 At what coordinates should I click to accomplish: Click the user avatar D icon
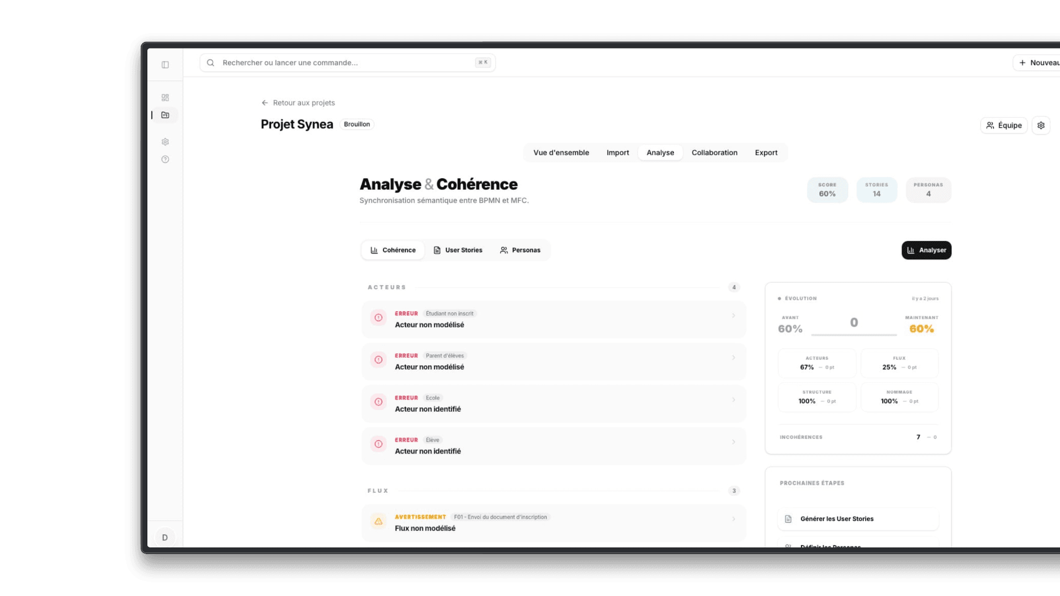tap(165, 538)
